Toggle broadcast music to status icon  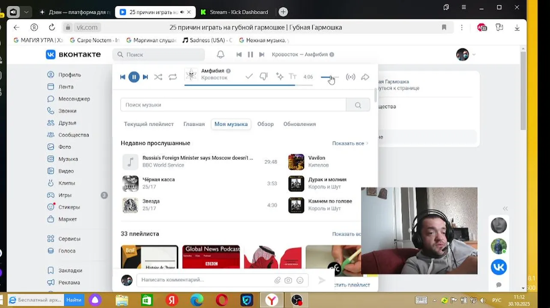coord(350,77)
